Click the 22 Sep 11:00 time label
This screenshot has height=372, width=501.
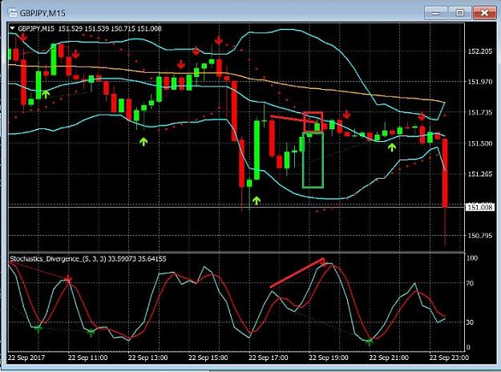(87, 358)
